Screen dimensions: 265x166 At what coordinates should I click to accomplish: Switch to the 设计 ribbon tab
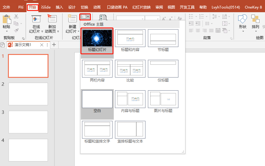(72, 7)
